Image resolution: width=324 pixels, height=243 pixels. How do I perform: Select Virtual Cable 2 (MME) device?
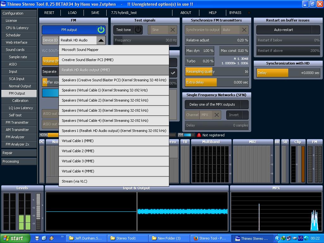pyautogui.click(x=114, y=151)
